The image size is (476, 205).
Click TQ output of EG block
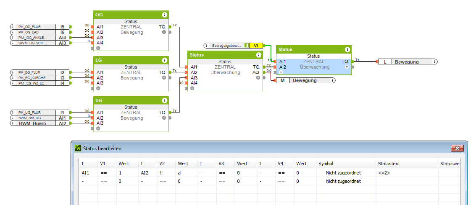[x=162, y=72]
